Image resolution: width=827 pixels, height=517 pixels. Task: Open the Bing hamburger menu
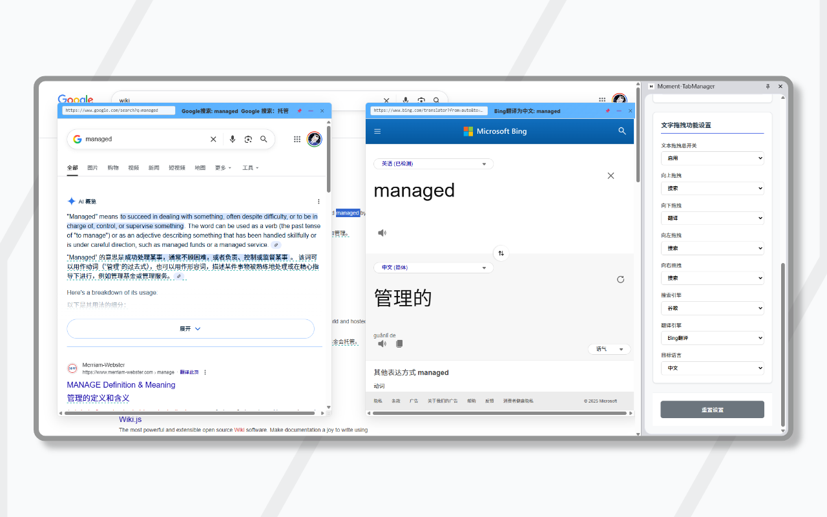pos(377,131)
